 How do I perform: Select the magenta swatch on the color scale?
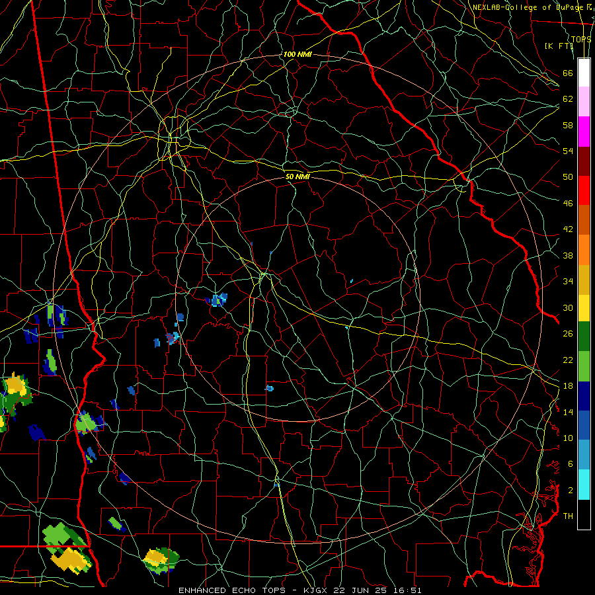click(584, 132)
